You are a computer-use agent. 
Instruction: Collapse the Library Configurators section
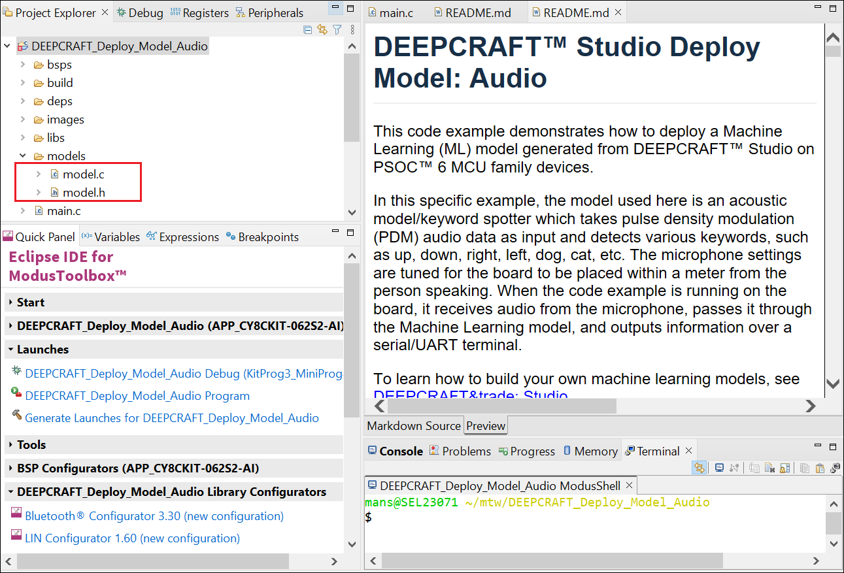pos(174,492)
